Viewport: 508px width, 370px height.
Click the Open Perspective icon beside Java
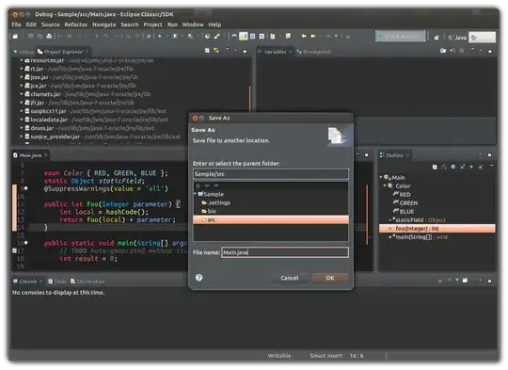tap(437, 38)
